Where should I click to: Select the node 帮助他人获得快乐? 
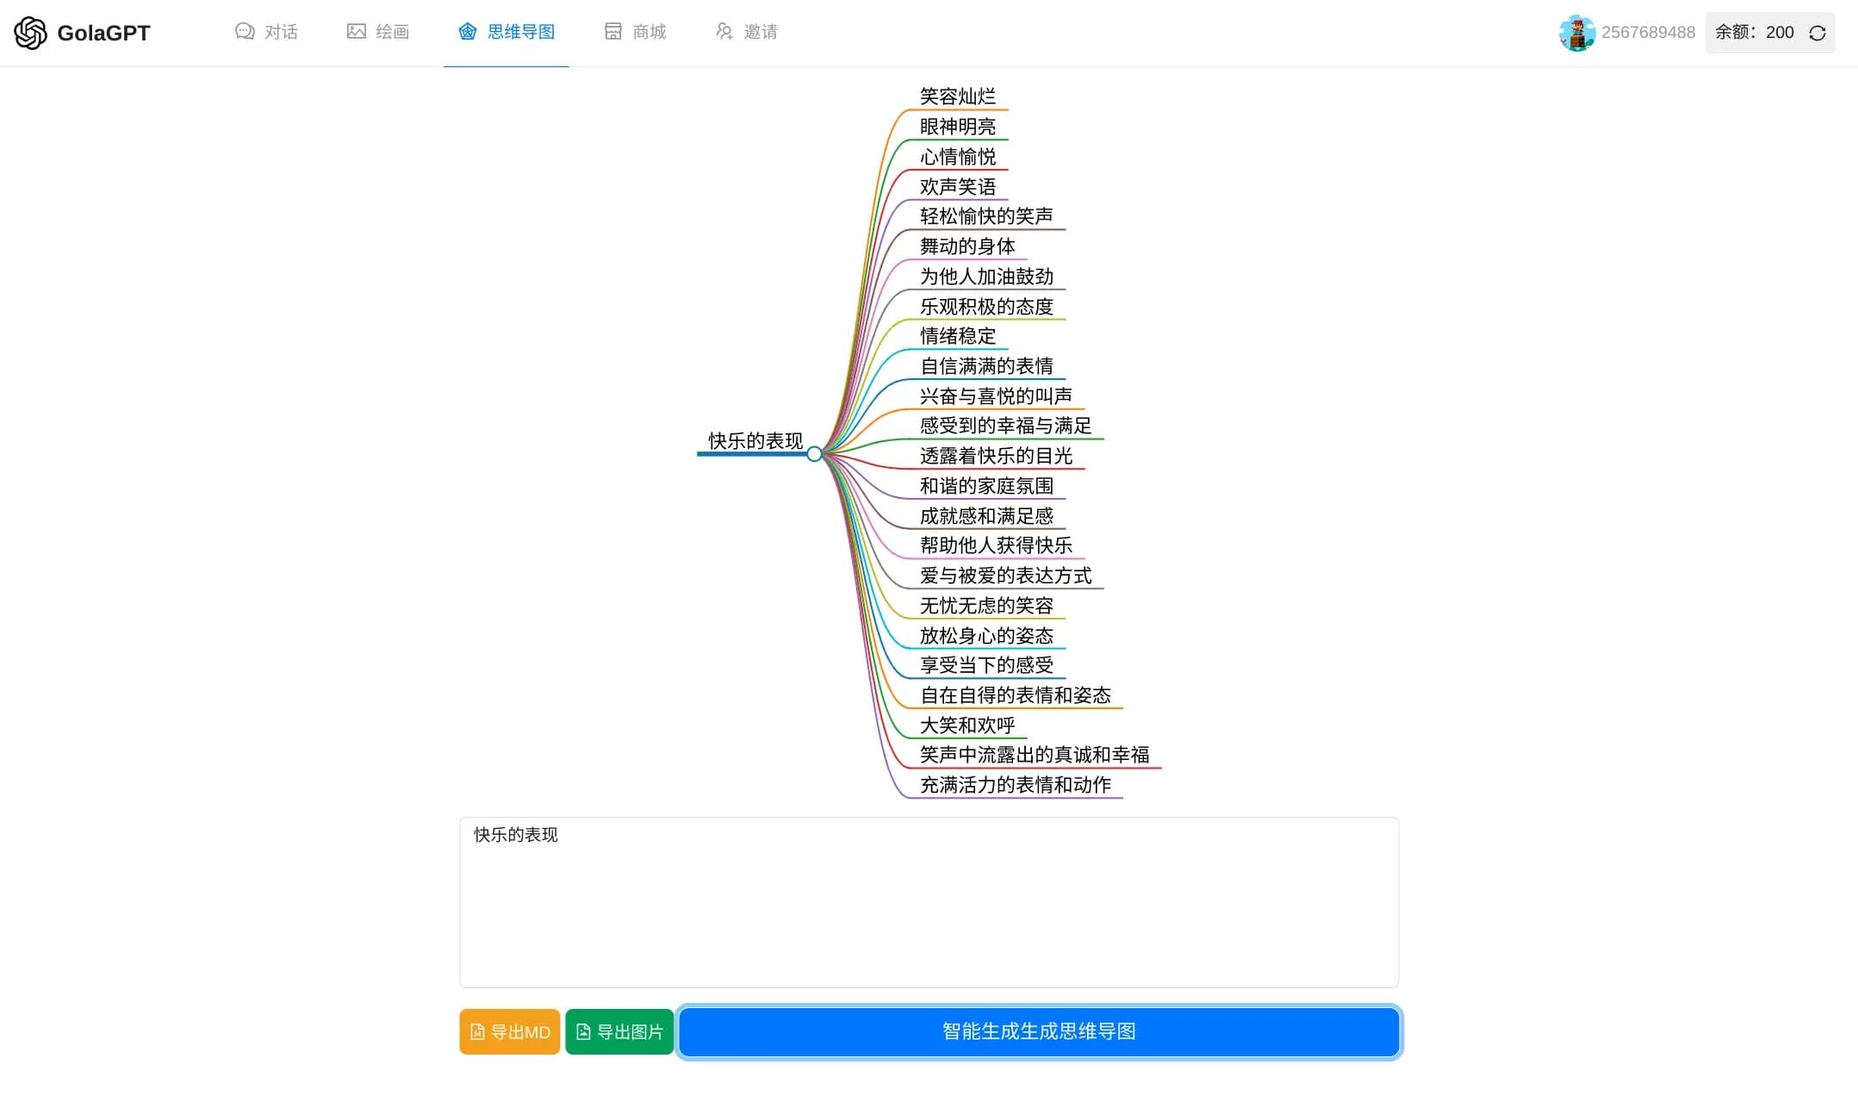click(996, 545)
